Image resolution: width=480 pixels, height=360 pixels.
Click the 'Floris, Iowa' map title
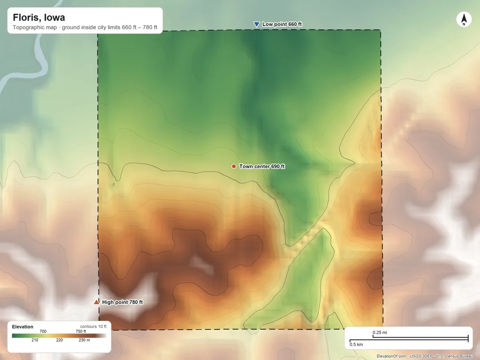point(39,18)
